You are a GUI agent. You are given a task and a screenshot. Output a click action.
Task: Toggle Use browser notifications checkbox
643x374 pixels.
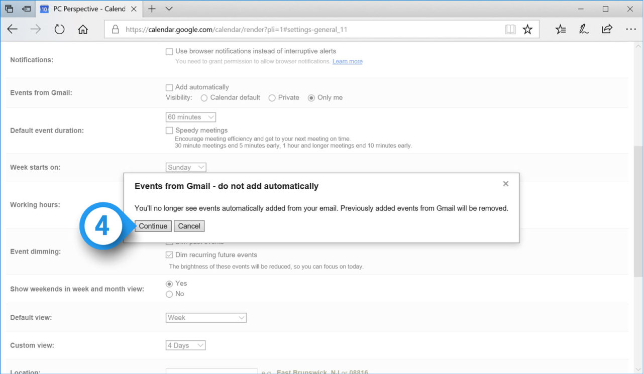pos(169,51)
